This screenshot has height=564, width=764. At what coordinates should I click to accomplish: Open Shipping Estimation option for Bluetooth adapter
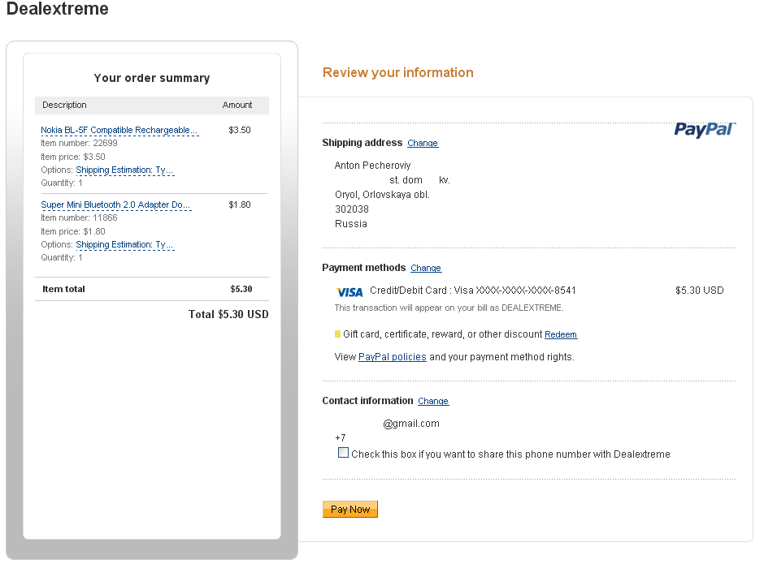pyautogui.click(x=124, y=244)
